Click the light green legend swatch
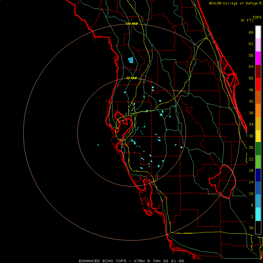Screen dimensions: 263x263 [258, 162]
